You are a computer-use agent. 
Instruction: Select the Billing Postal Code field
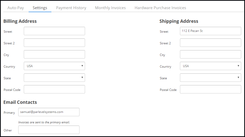(x=54, y=89)
